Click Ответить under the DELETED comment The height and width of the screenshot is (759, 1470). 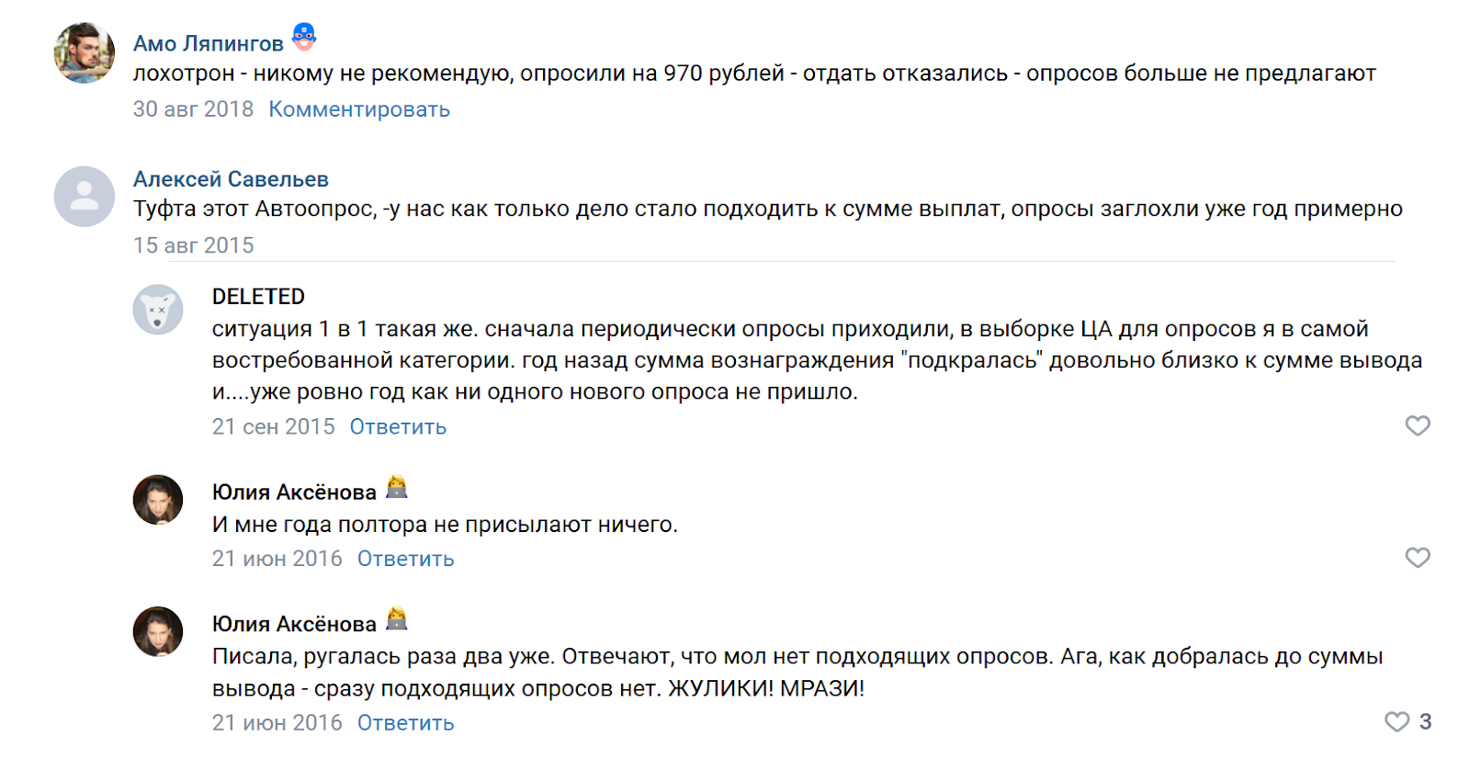point(396,425)
